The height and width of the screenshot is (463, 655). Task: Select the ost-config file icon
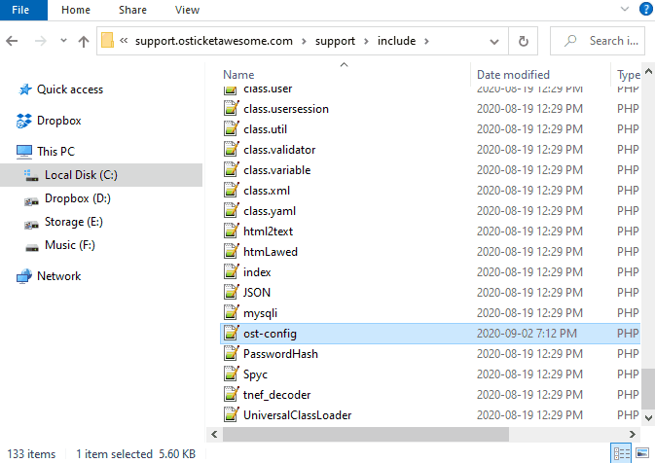[231, 334]
